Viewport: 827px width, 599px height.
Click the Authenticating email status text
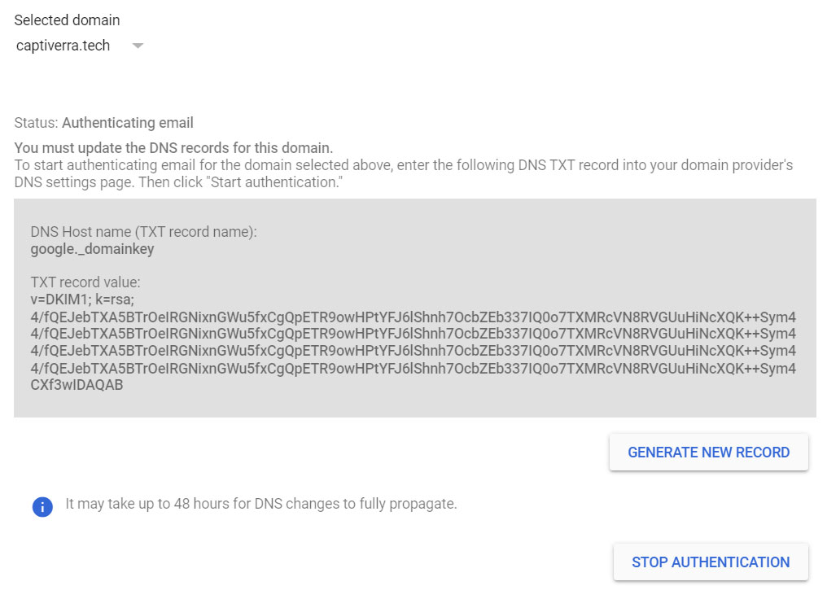coord(128,123)
